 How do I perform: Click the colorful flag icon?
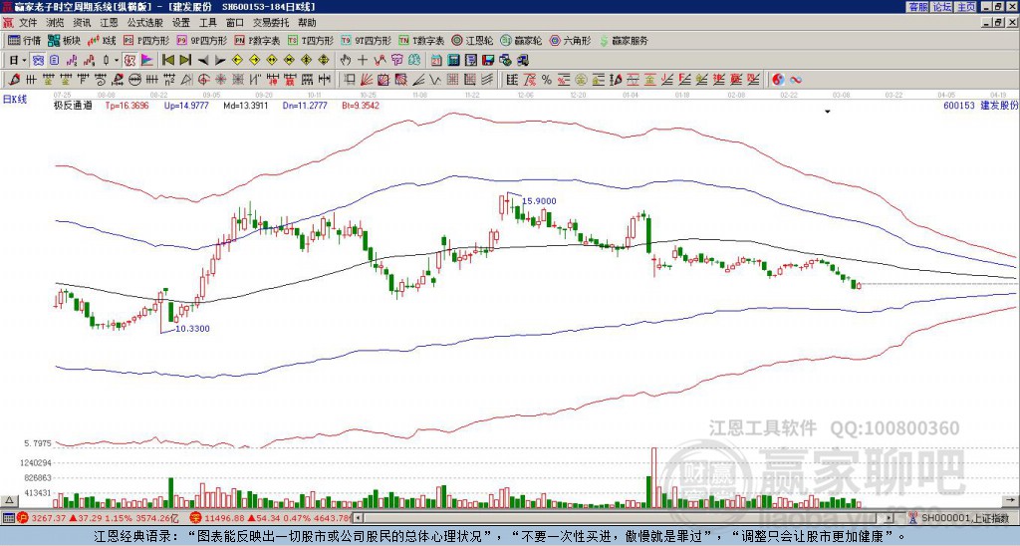click(147, 60)
